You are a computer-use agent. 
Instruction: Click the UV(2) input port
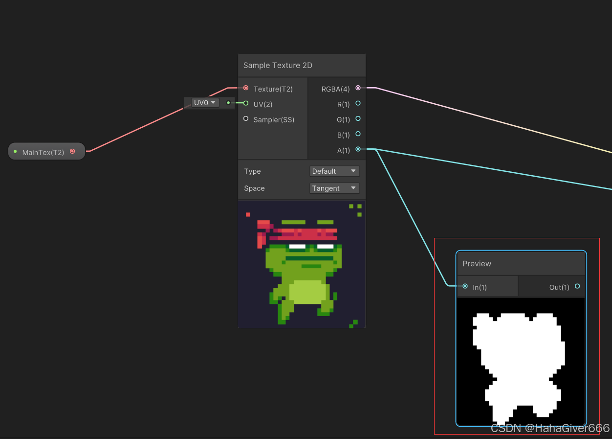click(245, 104)
